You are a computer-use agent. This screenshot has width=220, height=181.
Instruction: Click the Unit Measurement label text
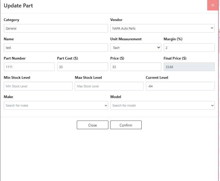[x=126, y=39]
